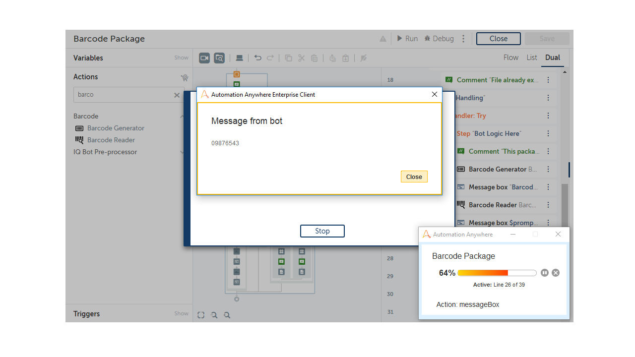Cancel the run with the round X icon
Image resolution: width=635 pixels, height=357 pixels.
[x=556, y=273]
